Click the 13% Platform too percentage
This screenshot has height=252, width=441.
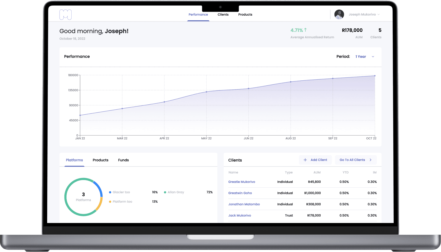[x=155, y=202]
